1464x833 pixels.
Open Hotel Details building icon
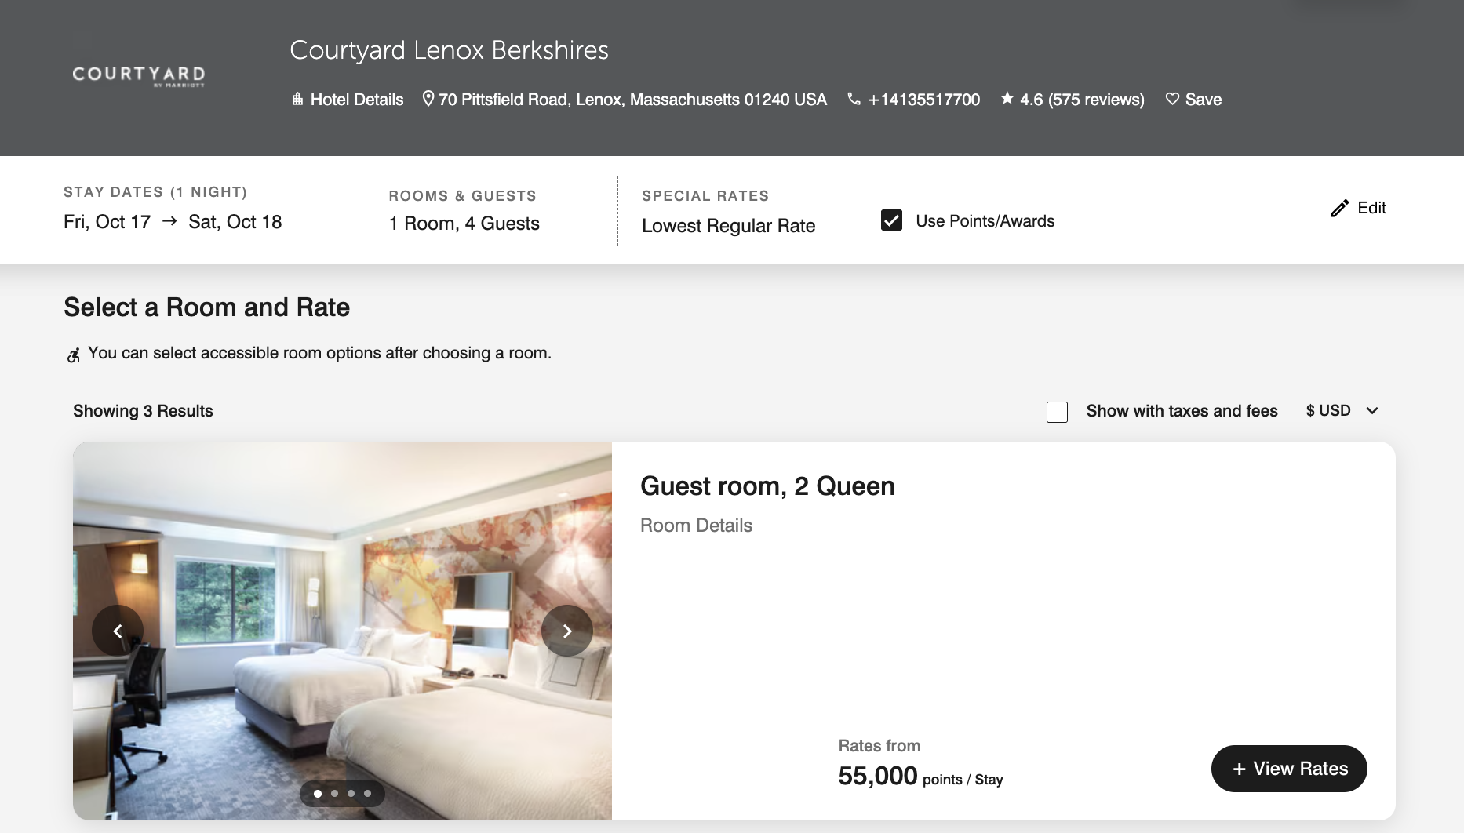coord(297,100)
